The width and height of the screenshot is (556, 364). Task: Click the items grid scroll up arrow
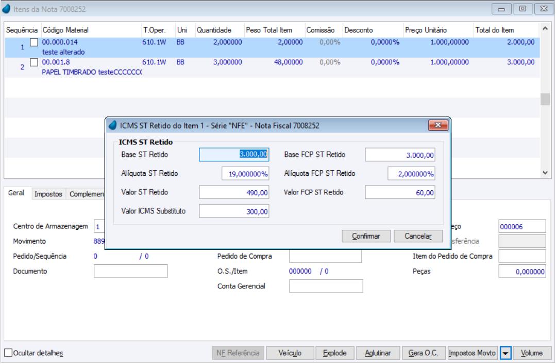545,28
